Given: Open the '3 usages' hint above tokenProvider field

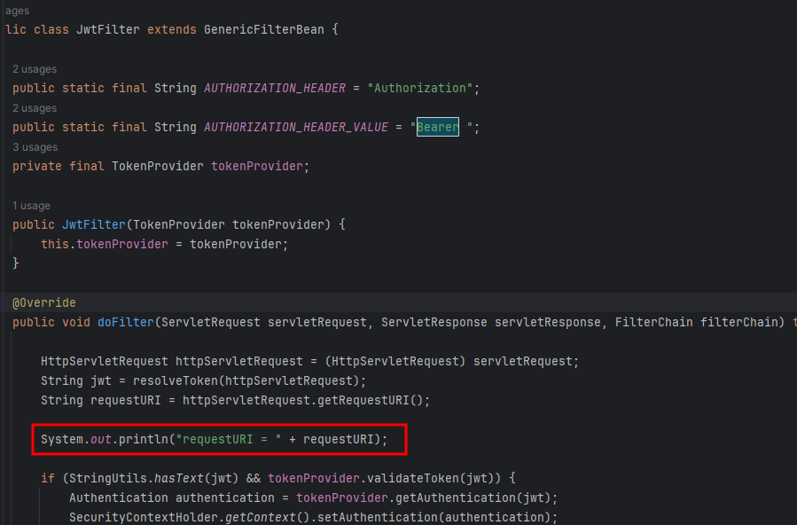Looking at the screenshot, I should (x=35, y=147).
